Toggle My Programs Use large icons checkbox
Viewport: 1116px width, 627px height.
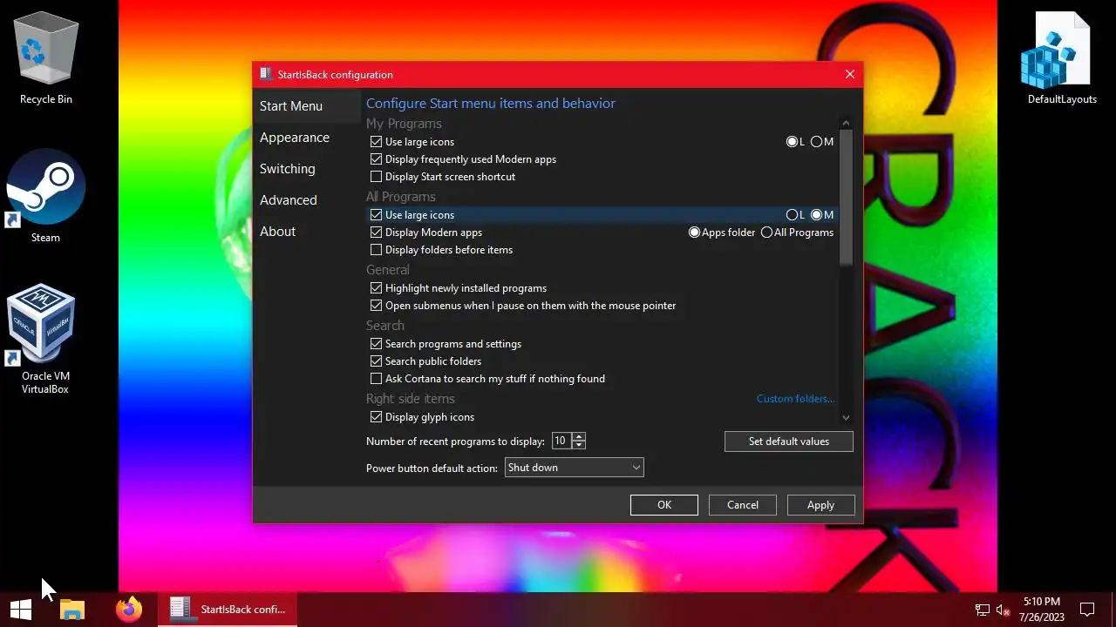click(x=376, y=142)
